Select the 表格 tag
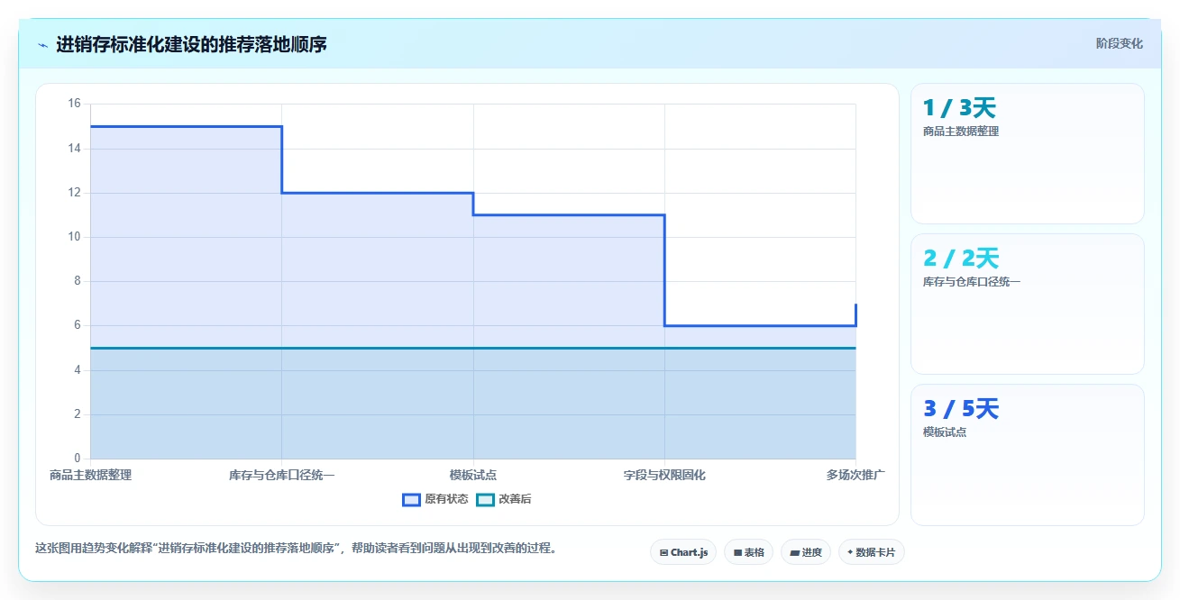The height and width of the screenshot is (600, 1180). pyautogui.click(x=748, y=552)
